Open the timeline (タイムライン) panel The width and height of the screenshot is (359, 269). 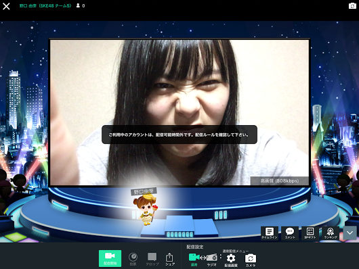pos(270,233)
